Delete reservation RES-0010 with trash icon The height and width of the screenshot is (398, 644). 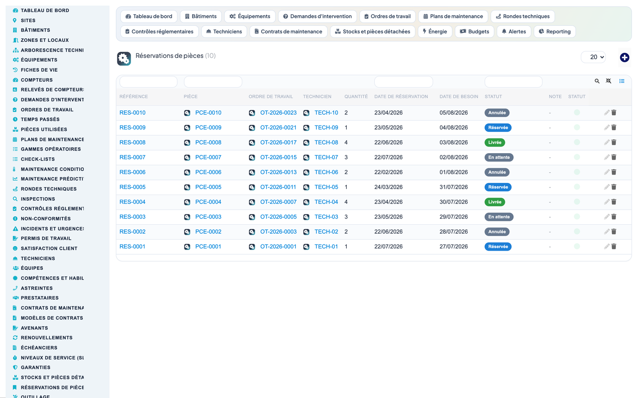click(x=614, y=113)
